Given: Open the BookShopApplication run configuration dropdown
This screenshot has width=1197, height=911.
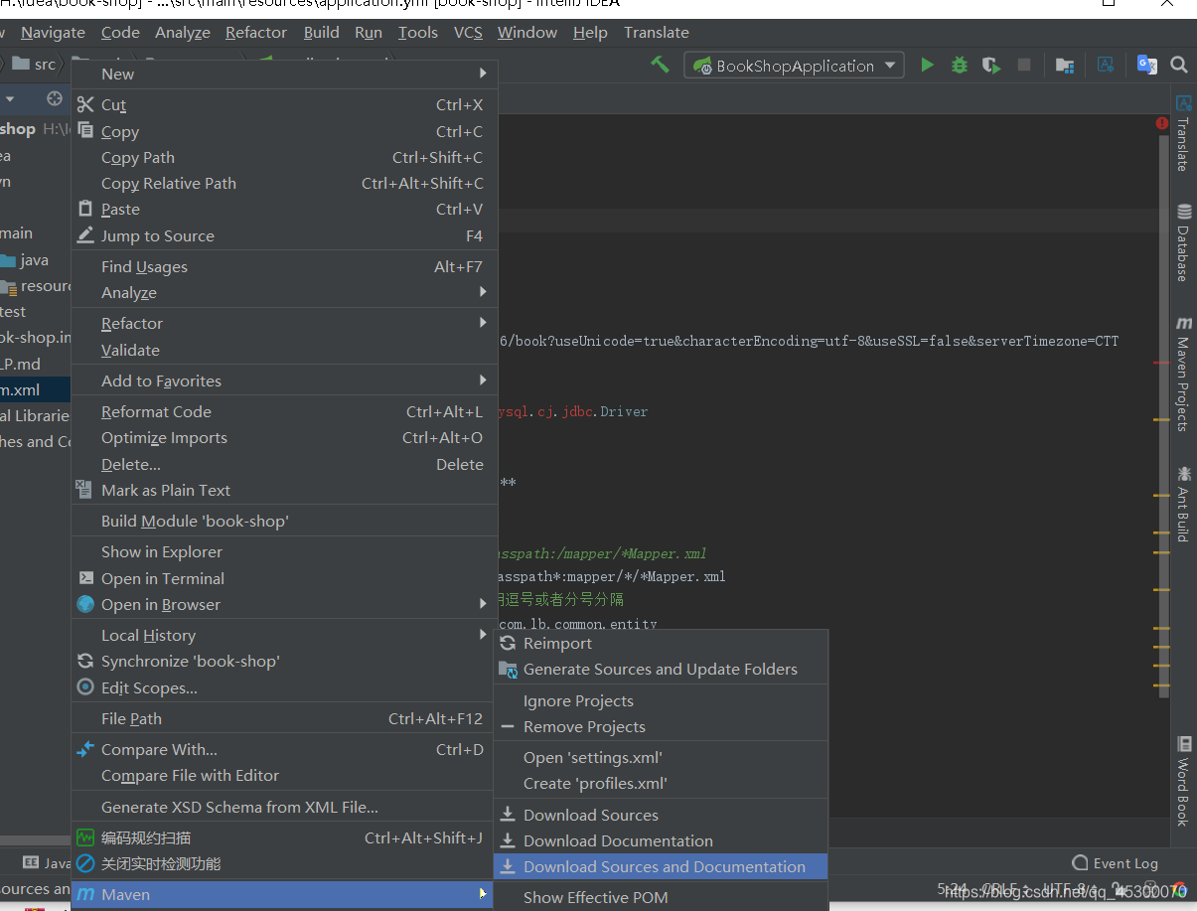Looking at the screenshot, I should [x=793, y=65].
